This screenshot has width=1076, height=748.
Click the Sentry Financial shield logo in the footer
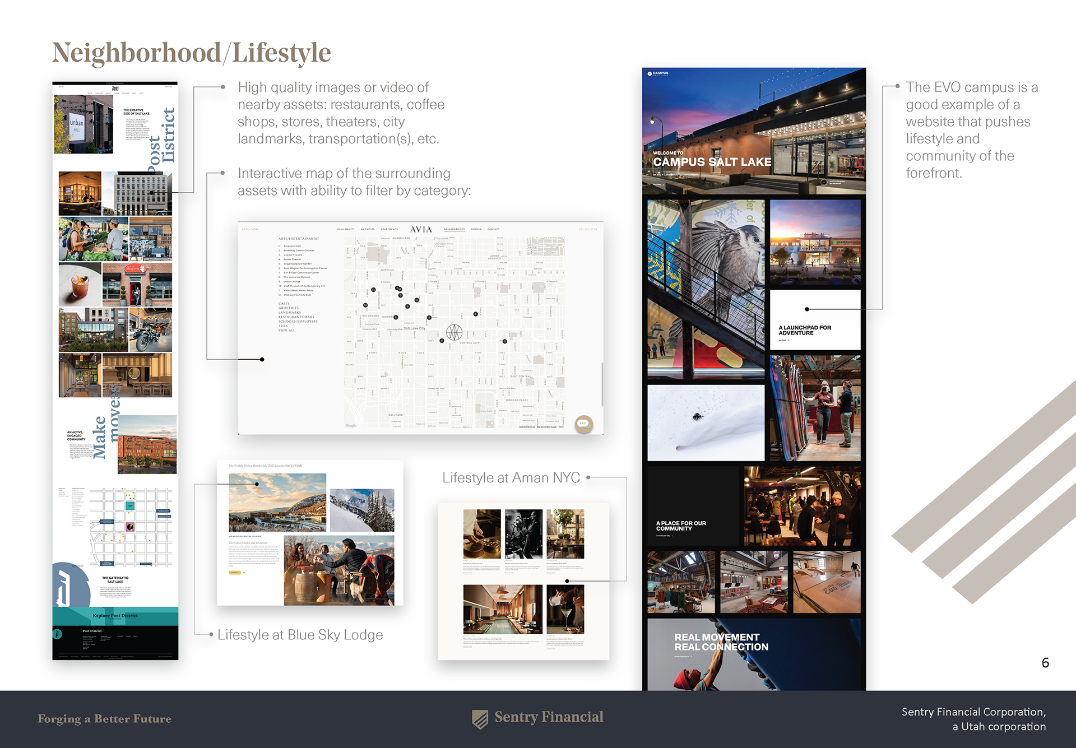[x=480, y=718]
